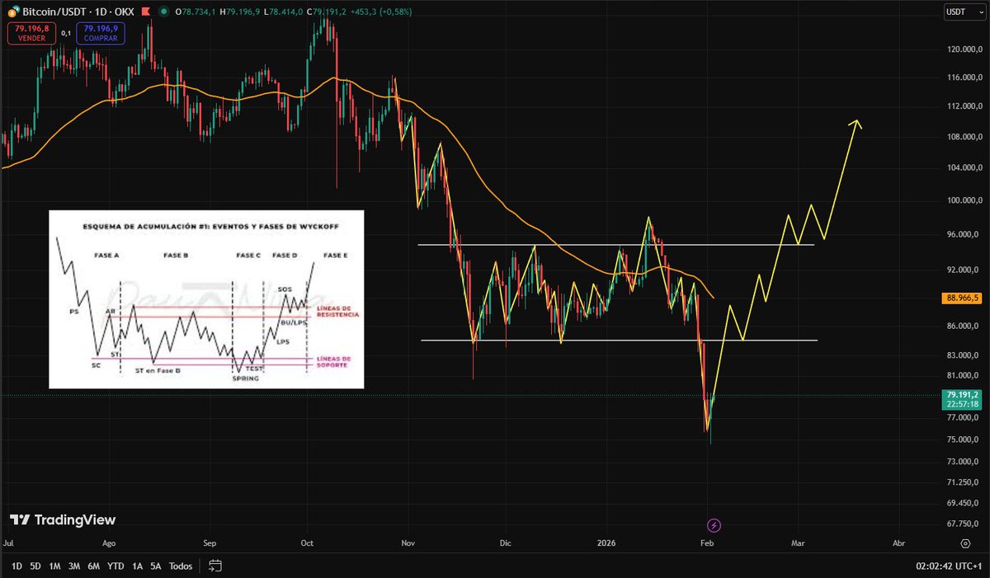Click the 83.000,0 price axis label
990x578 pixels.
click(963, 355)
